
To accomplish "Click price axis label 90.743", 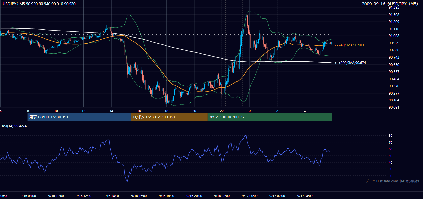I will click(394, 57).
